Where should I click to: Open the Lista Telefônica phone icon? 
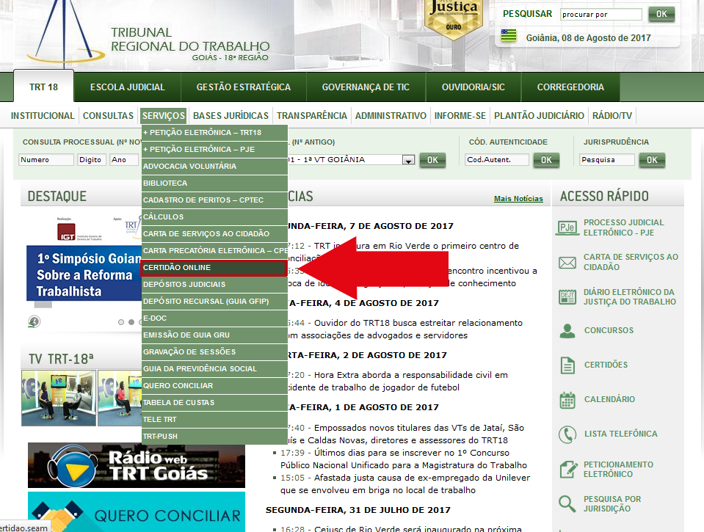coord(567,434)
